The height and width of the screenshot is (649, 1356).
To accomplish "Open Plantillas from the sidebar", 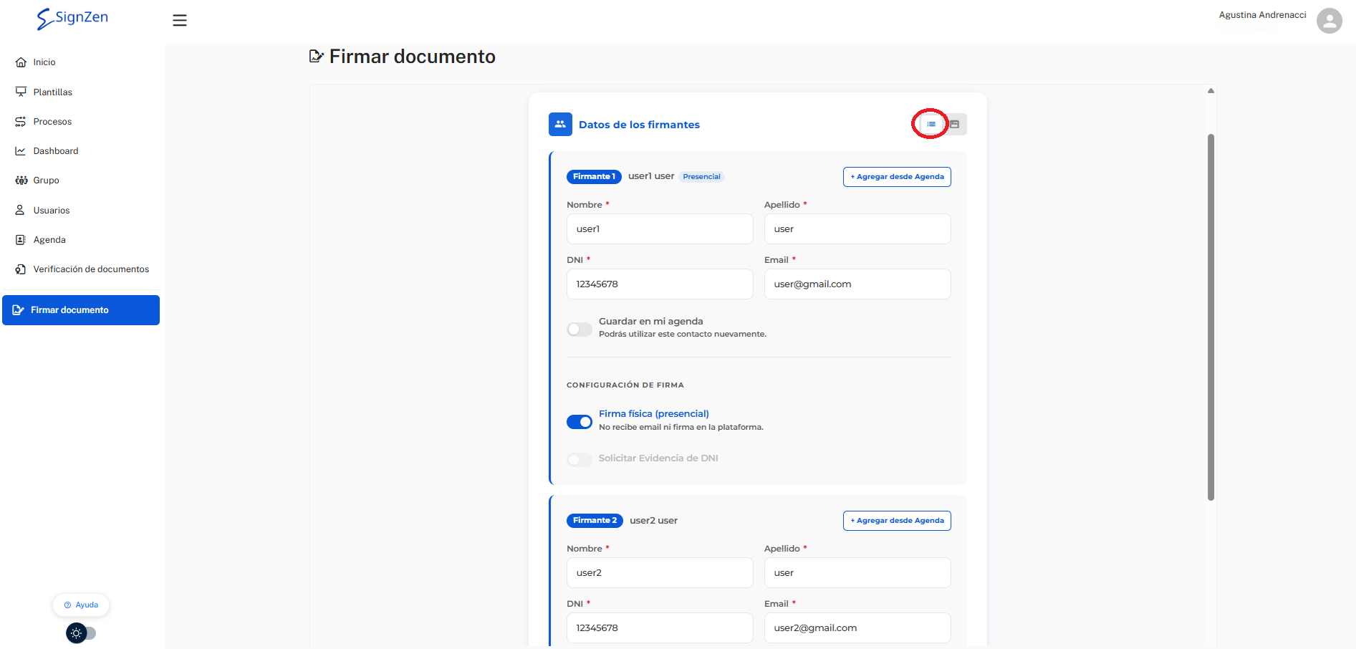I will (53, 92).
